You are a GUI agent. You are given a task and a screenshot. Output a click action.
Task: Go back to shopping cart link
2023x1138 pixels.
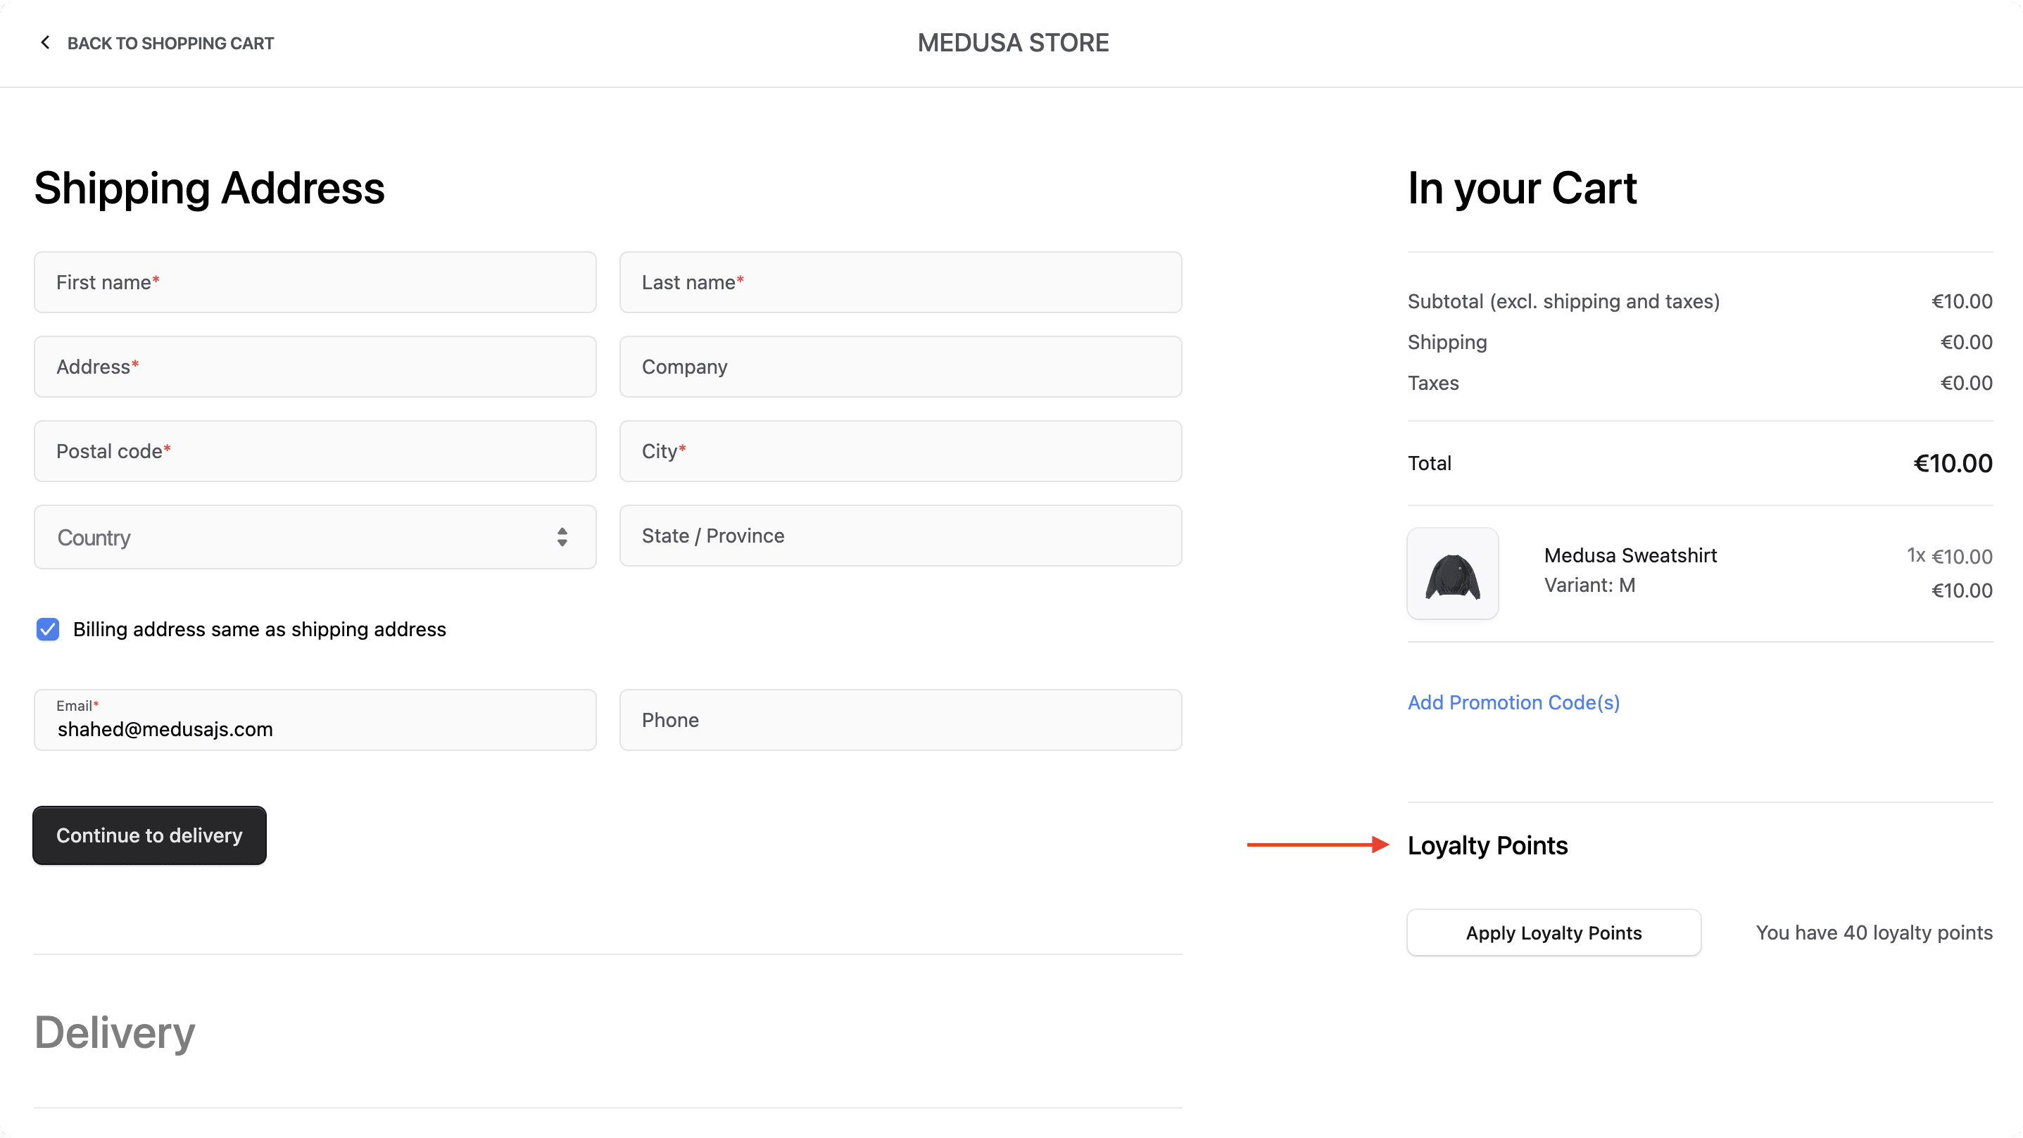(x=170, y=43)
